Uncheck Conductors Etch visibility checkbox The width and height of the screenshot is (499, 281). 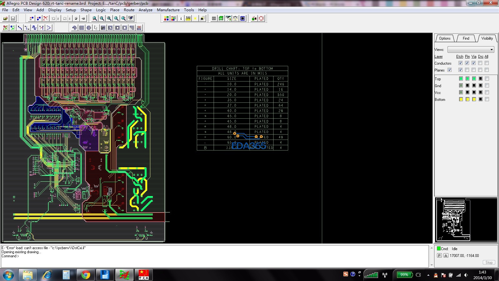point(460,63)
